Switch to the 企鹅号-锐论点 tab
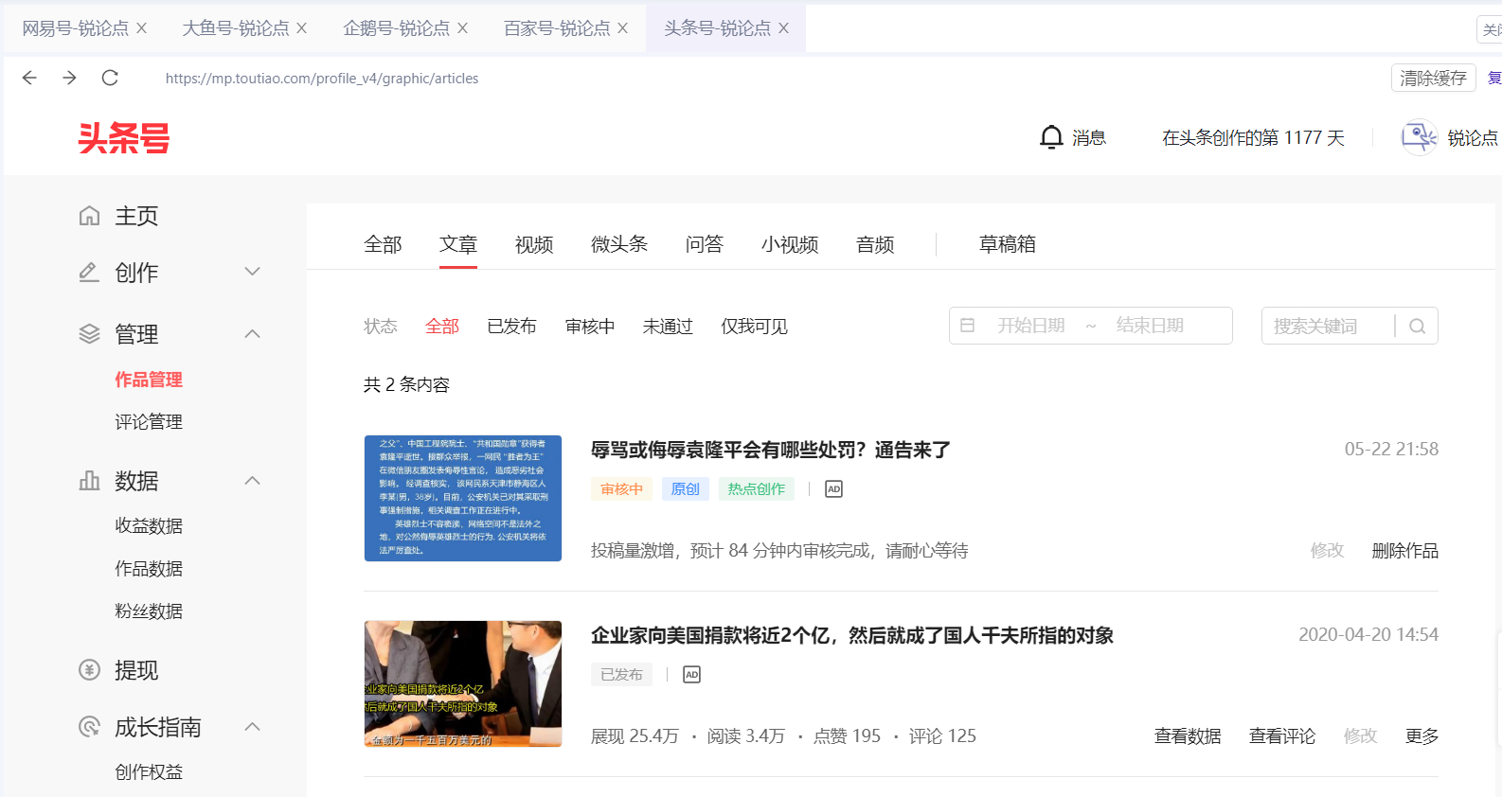Image resolution: width=1502 pixels, height=797 pixels. point(396,28)
